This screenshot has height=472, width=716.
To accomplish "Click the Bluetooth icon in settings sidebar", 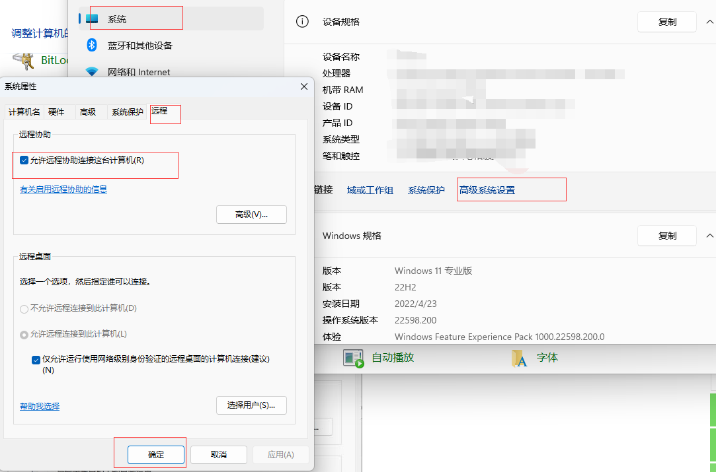I will pos(93,45).
